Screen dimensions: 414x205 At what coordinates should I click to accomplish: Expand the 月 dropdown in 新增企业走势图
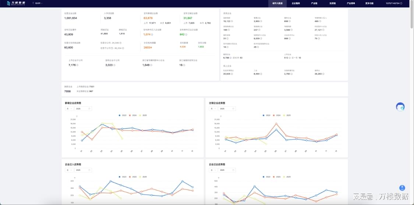[70, 109]
